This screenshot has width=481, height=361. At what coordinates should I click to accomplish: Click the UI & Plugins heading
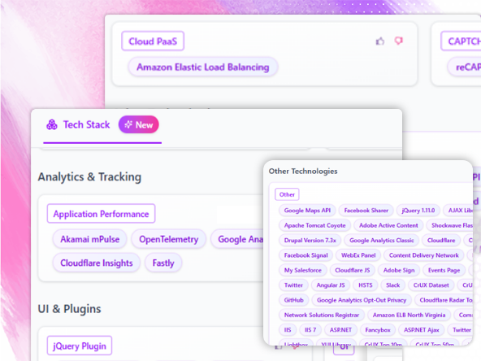[x=69, y=309]
